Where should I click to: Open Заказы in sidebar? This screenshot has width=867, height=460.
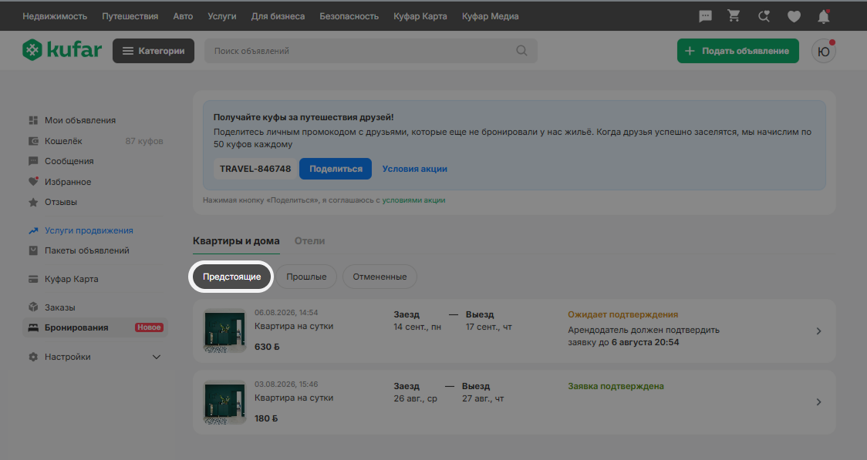[x=59, y=307]
